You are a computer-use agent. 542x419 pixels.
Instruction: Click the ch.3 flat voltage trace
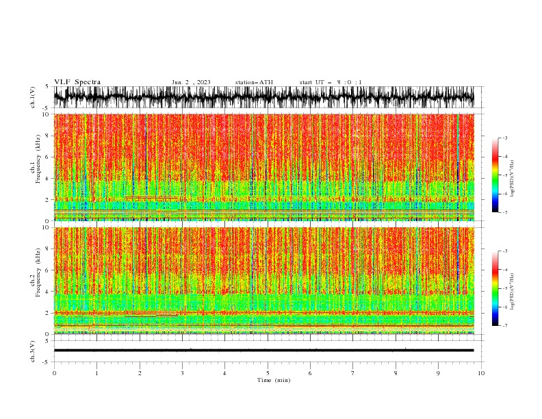coord(264,351)
